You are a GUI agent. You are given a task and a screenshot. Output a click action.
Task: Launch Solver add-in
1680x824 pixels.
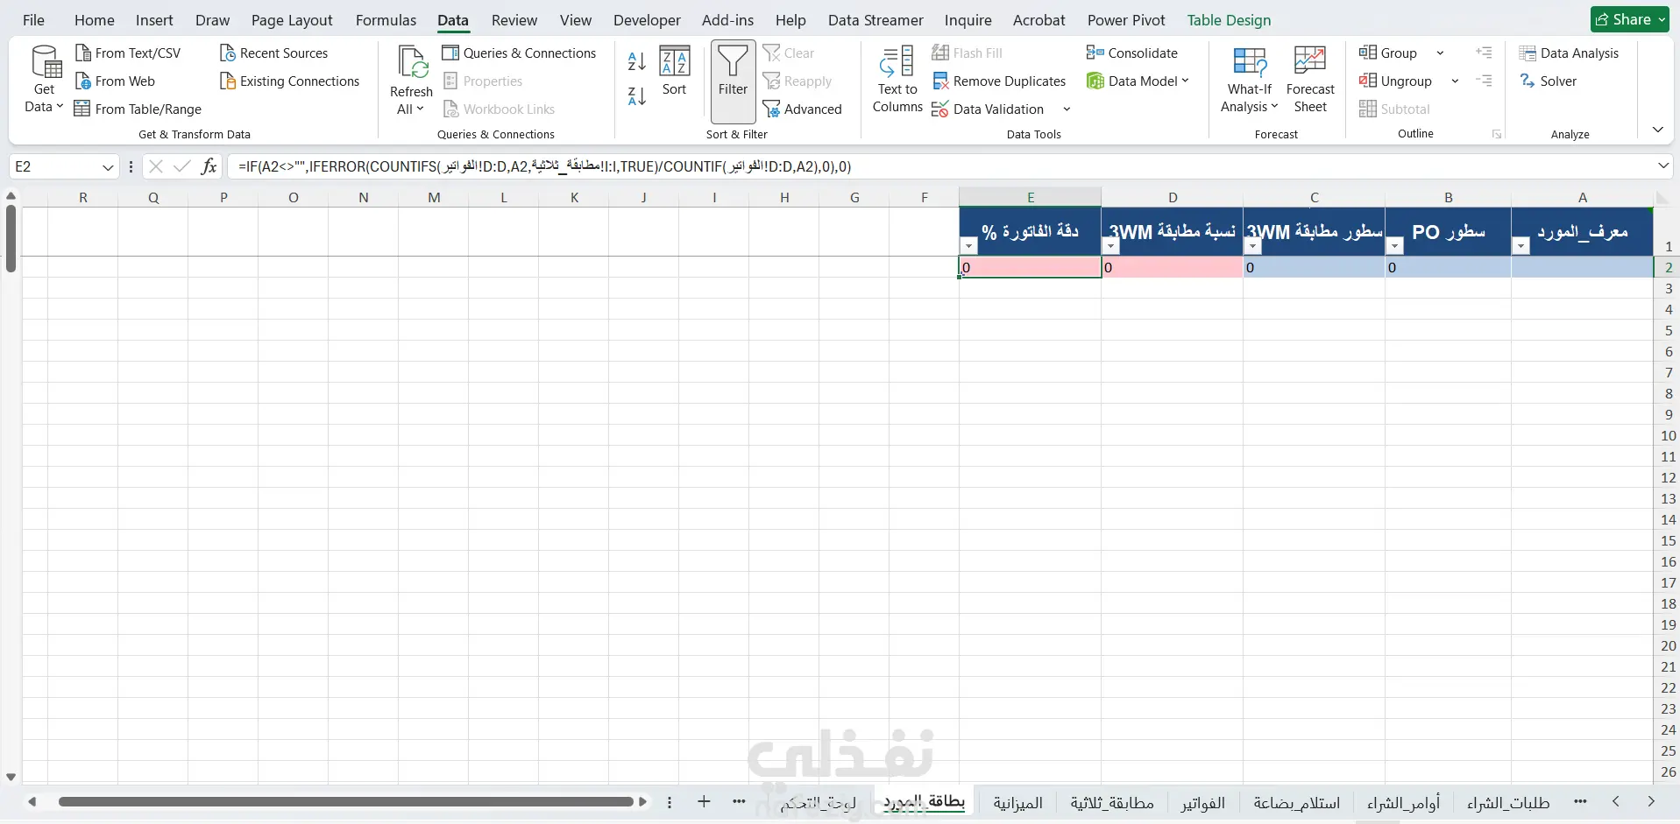tap(1548, 81)
